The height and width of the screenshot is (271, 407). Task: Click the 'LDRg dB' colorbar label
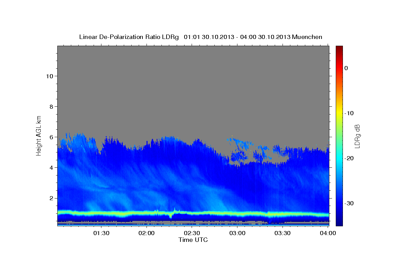pyautogui.click(x=357, y=136)
